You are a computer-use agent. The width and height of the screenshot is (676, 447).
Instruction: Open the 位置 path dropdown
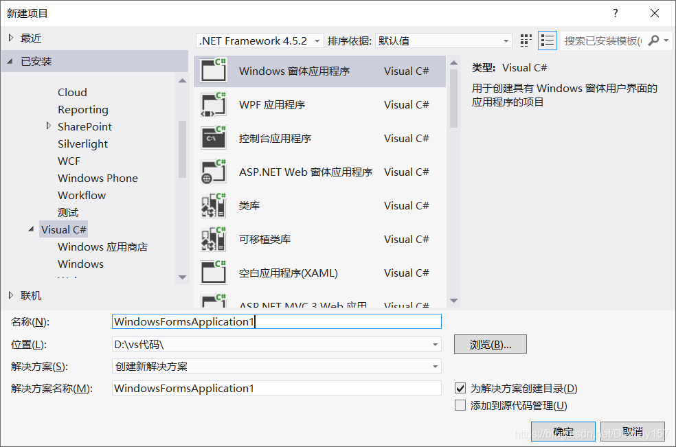click(435, 345)
